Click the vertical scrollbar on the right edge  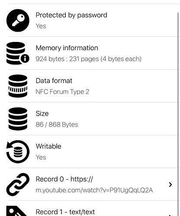pos(178,114)
